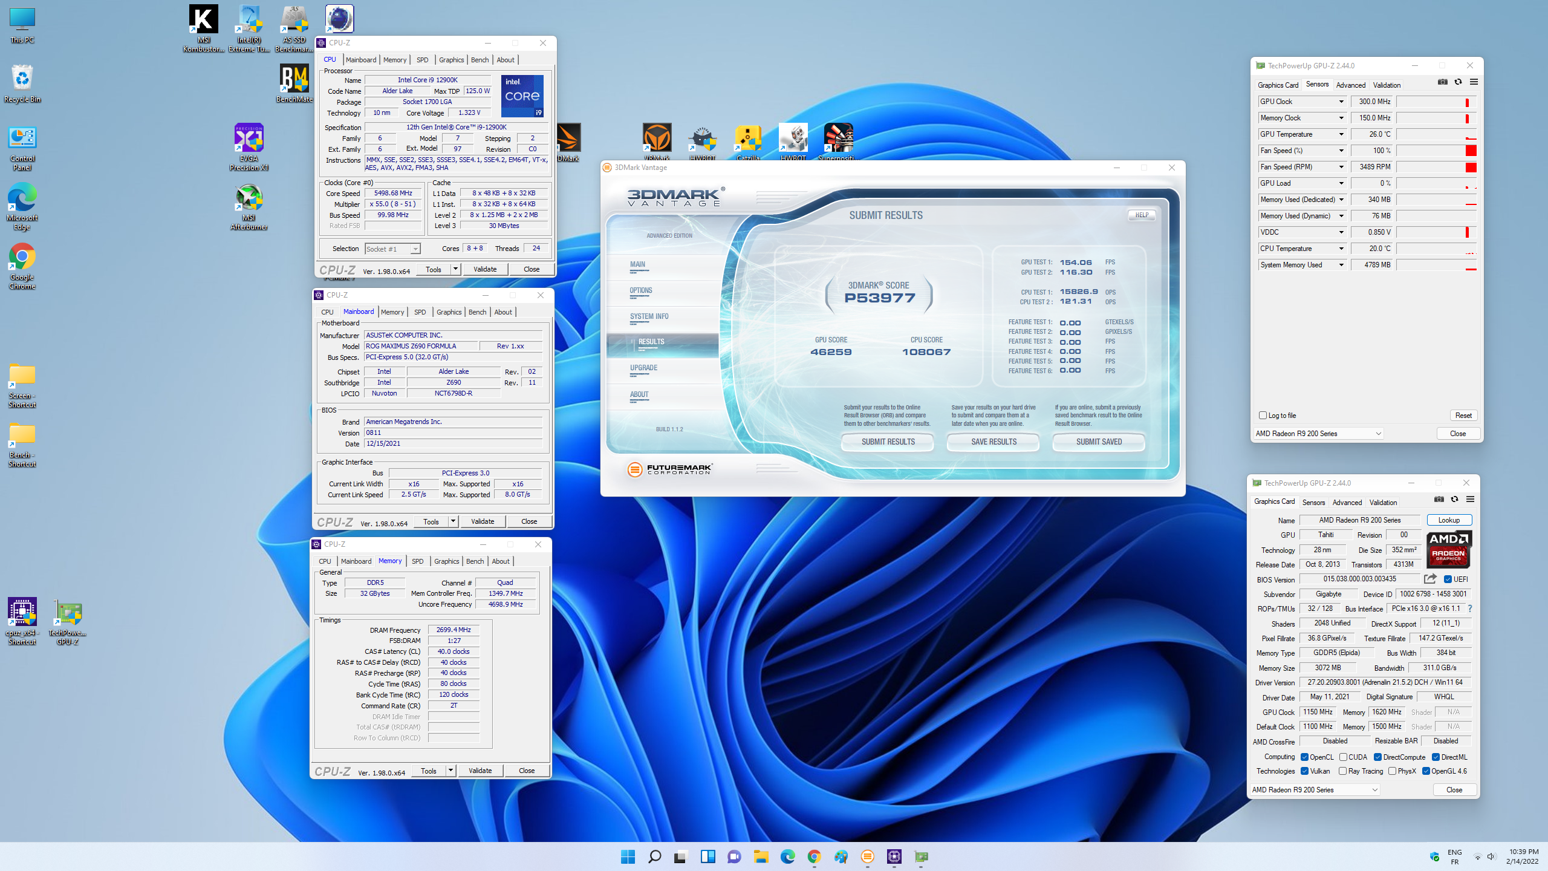This screenshot has width=1548, height=871.
Task: Open Control Panel desktop icon
Action: 22,149
